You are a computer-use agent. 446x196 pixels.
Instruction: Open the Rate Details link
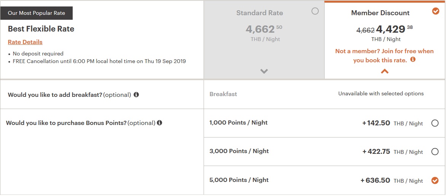[x=25, y=42]
